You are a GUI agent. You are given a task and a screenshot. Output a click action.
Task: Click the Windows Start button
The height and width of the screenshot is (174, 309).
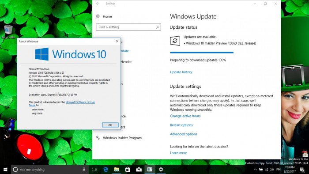click(5, 170)
